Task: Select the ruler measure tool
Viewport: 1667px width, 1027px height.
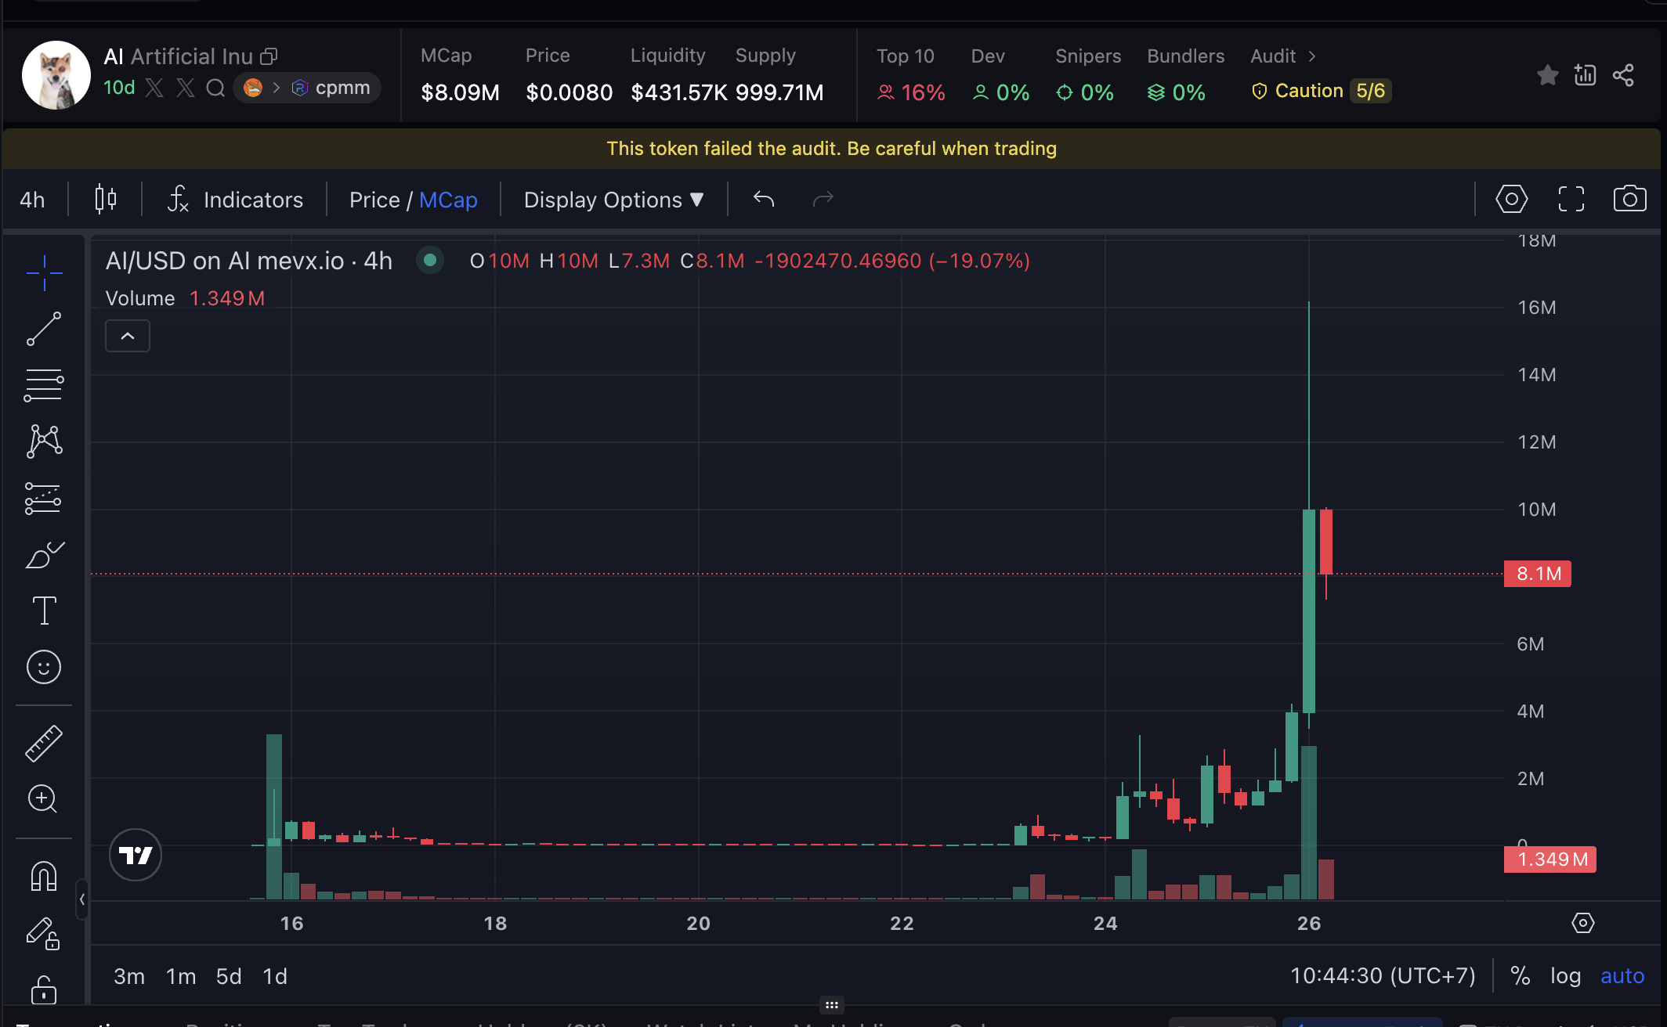Action: pos(44,743)
